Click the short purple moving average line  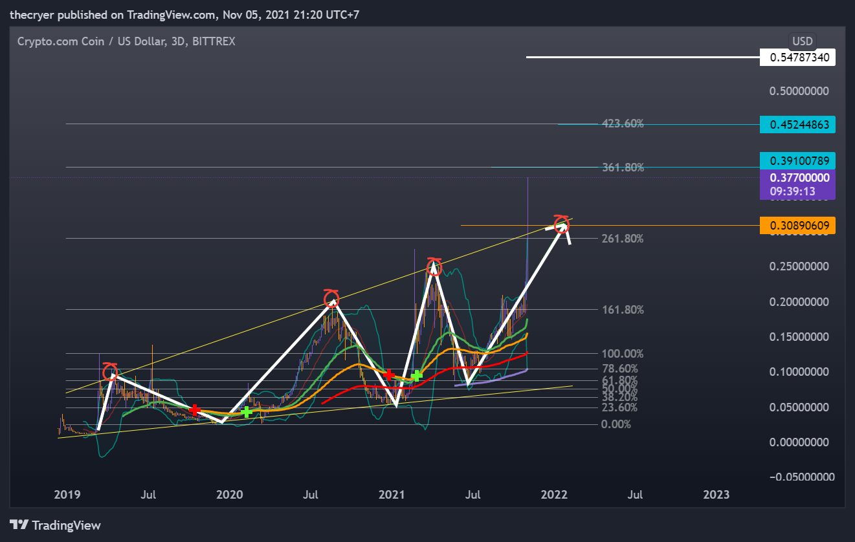(492, 380)
